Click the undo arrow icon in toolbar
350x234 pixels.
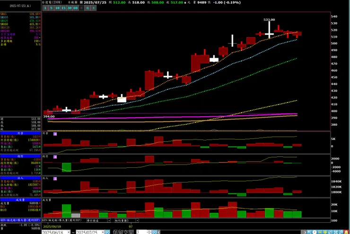[330, 232]
